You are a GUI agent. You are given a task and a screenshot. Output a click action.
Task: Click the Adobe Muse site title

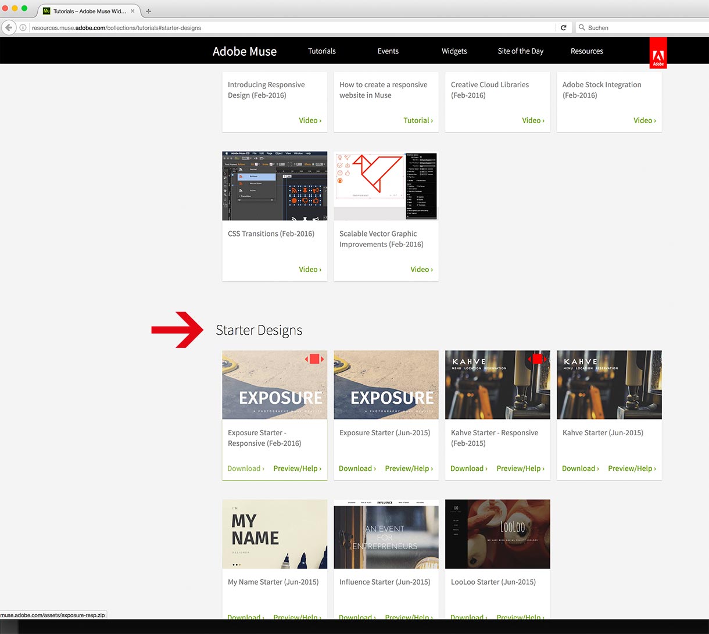coord(245,51)
